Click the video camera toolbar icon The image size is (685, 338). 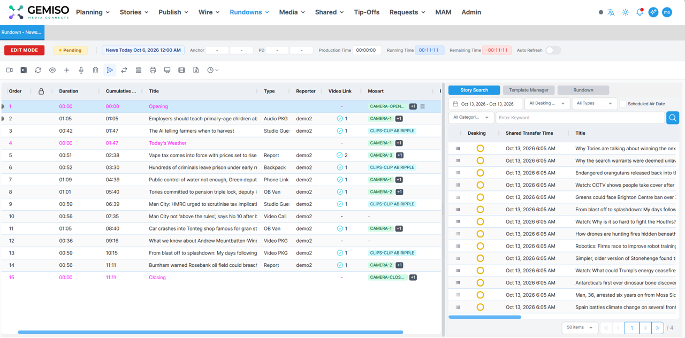9,70
